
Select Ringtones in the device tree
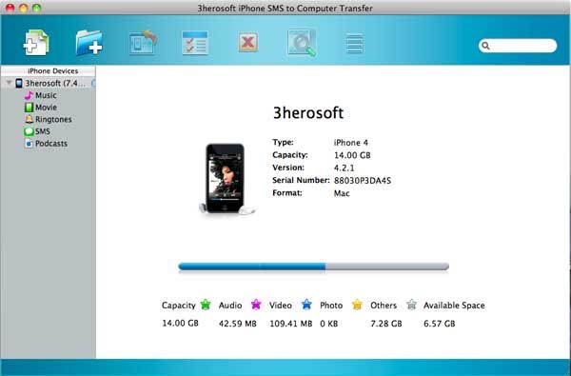coord(49,120)
